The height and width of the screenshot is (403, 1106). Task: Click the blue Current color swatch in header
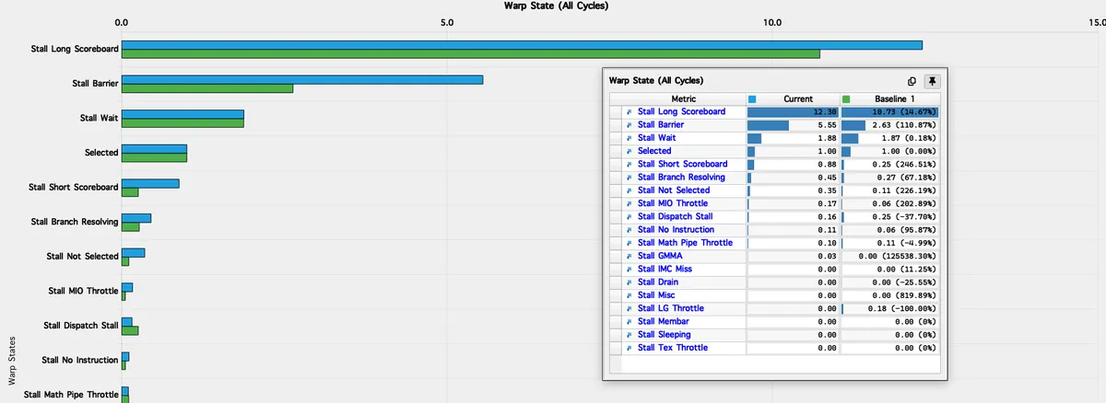(753, 98)
